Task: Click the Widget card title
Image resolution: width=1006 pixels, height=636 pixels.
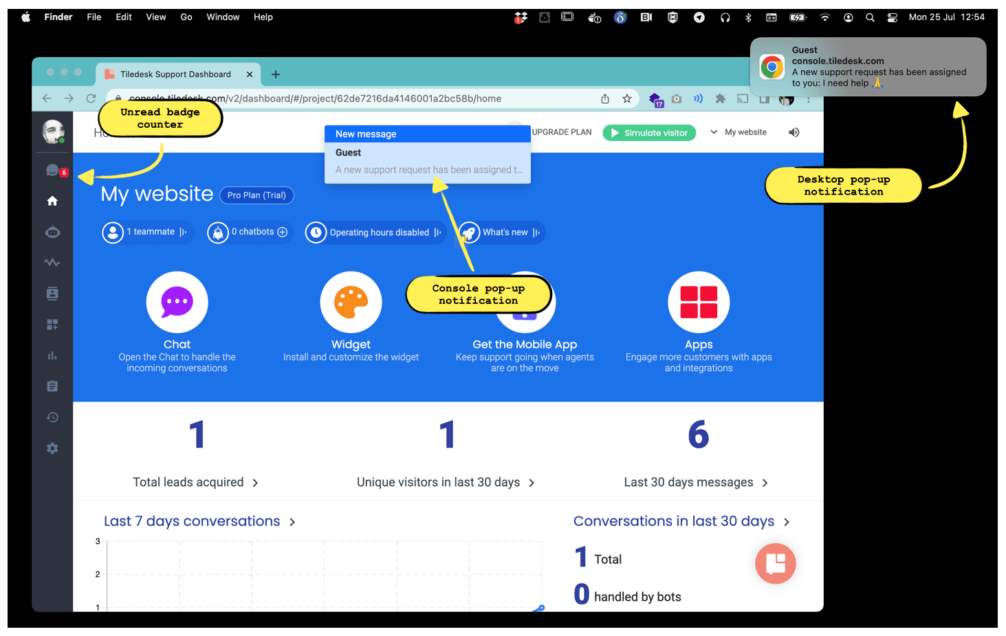Action: [x=351, y=344]
